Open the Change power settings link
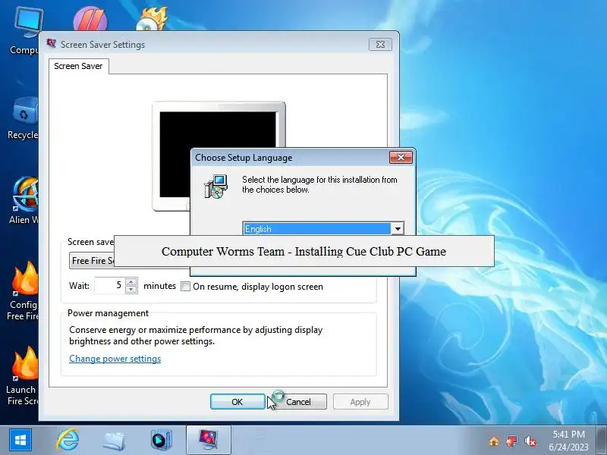 pyautogui.click(x=115, y=359)
